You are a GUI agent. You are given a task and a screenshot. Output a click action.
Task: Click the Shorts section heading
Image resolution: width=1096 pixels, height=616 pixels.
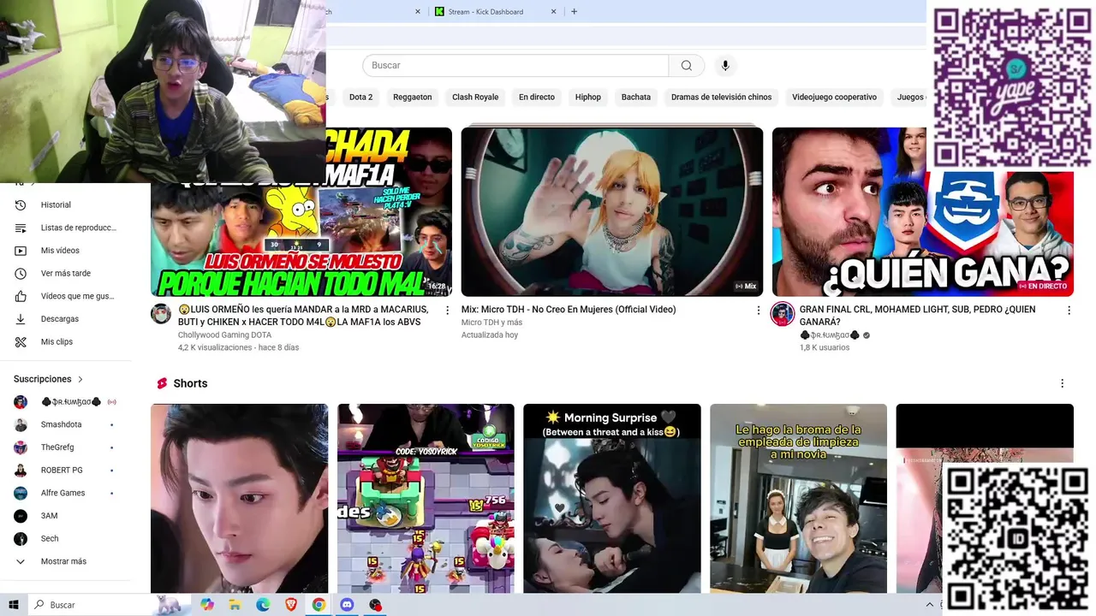pyautogui.click(x=190, y=383)
